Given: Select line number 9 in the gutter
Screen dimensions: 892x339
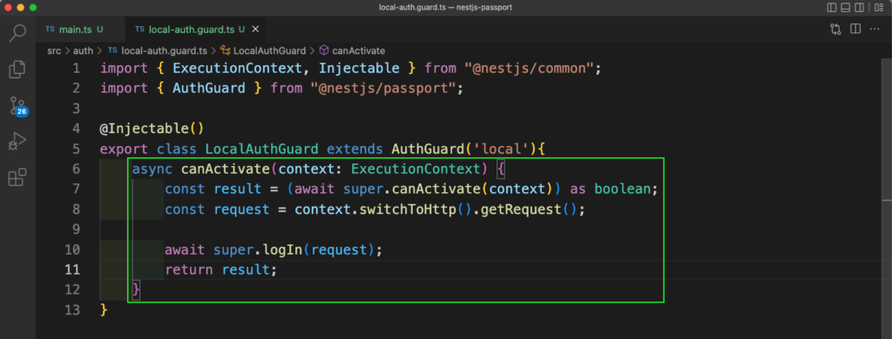Looking at the screenshot, I should coord(76,229).
